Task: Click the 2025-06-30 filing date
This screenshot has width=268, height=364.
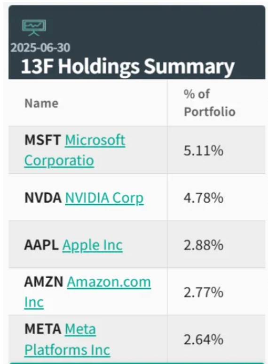Action: [40, 48]
